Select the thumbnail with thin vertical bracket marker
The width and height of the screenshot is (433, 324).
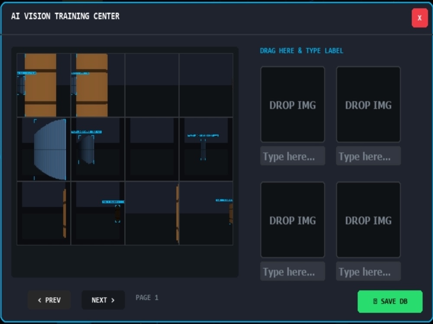click(x=206, y=149)
